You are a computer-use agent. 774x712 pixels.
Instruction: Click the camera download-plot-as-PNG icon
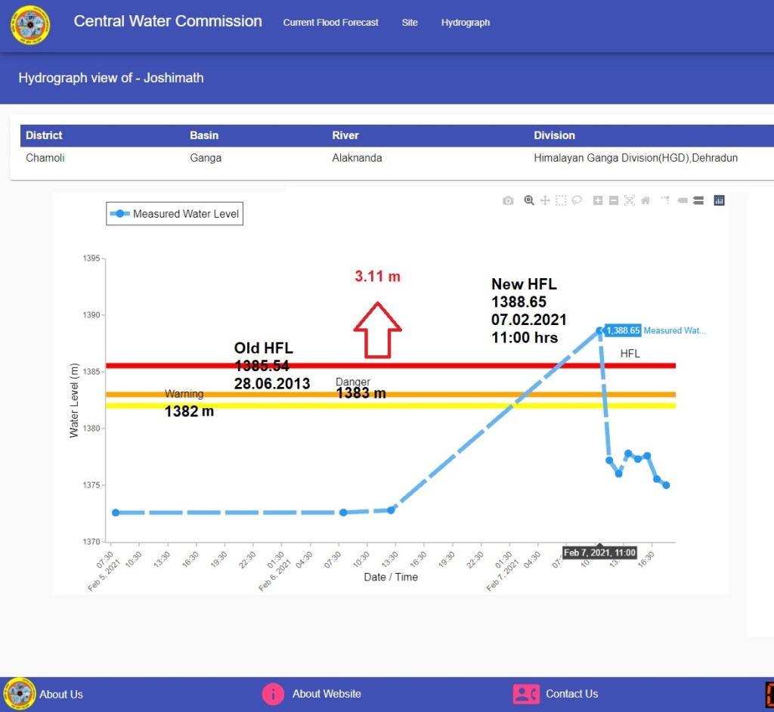coord(508,200)
